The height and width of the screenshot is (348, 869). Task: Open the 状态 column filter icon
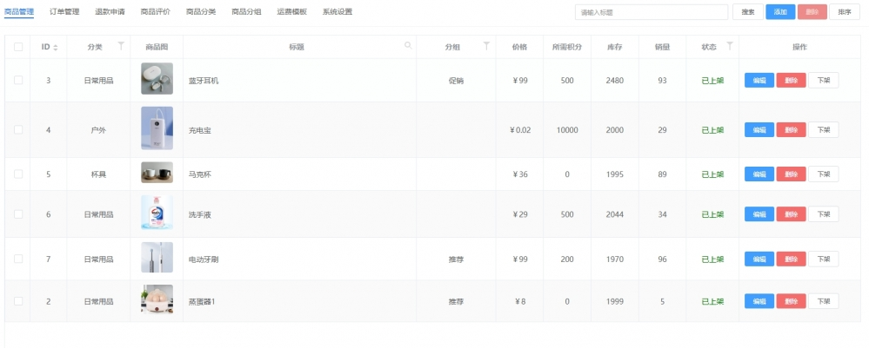[730, 46]
